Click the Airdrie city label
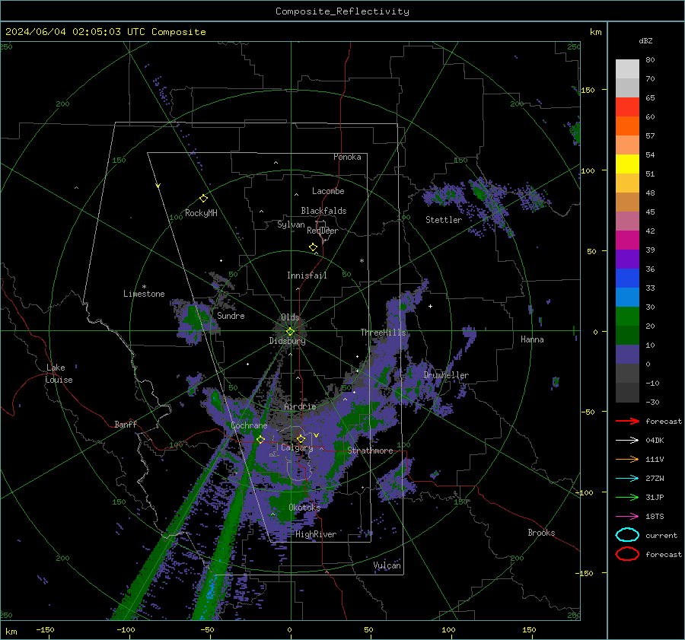The height and width of the screenshot is (640, 685). coord(300,406)
